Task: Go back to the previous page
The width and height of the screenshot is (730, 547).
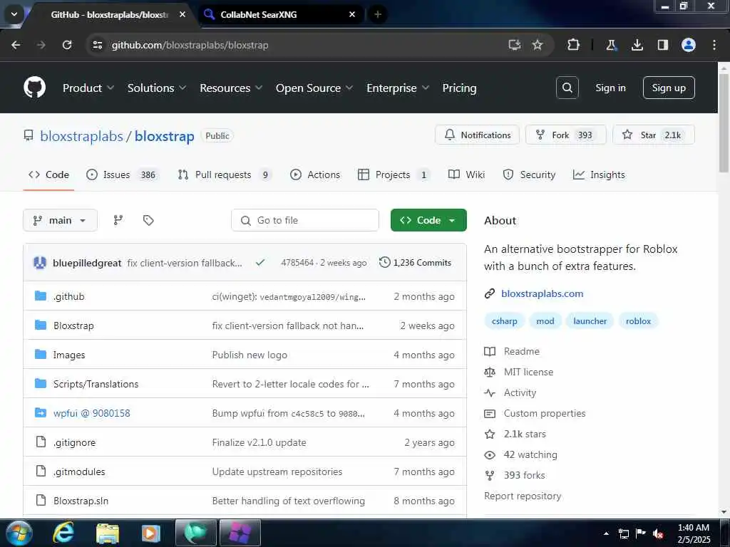Action: (x=16, y=45)
